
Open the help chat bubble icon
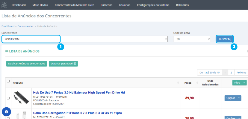tap(6, 112)
